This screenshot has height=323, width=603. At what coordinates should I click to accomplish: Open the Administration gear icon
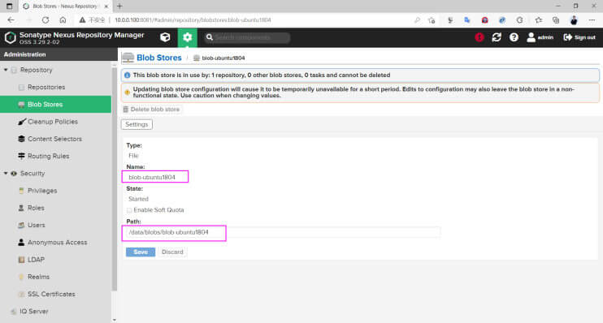[x=187, y=37]
